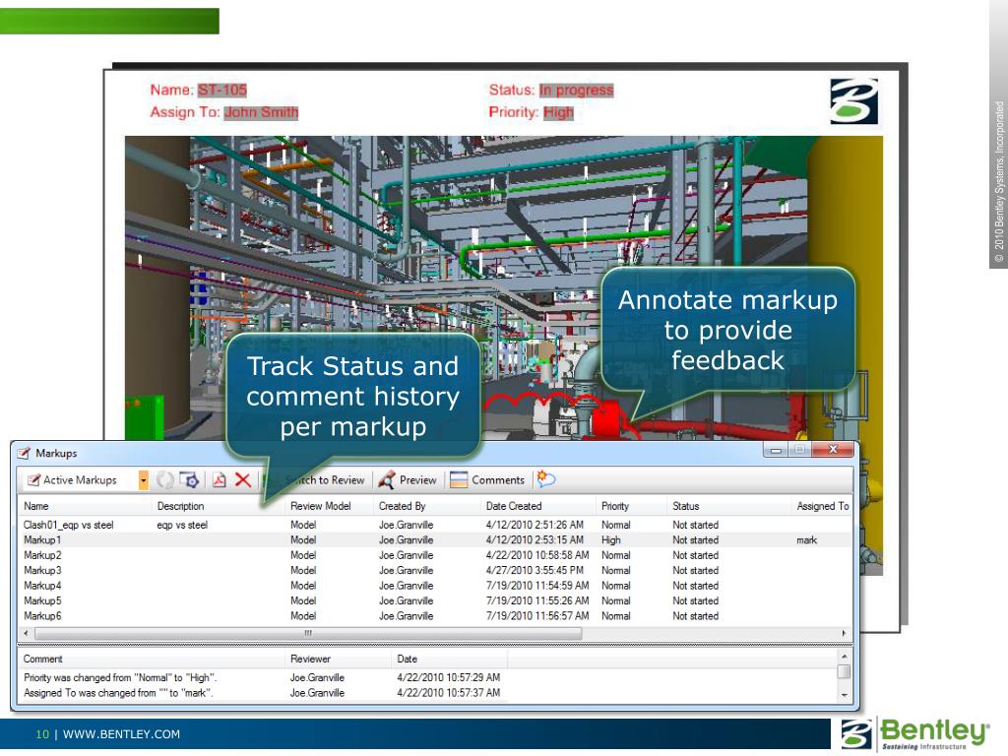Click the Preview toolbar button
Image resolution: width=1008 pixels, height=756 pixels.
click(408, 480)
